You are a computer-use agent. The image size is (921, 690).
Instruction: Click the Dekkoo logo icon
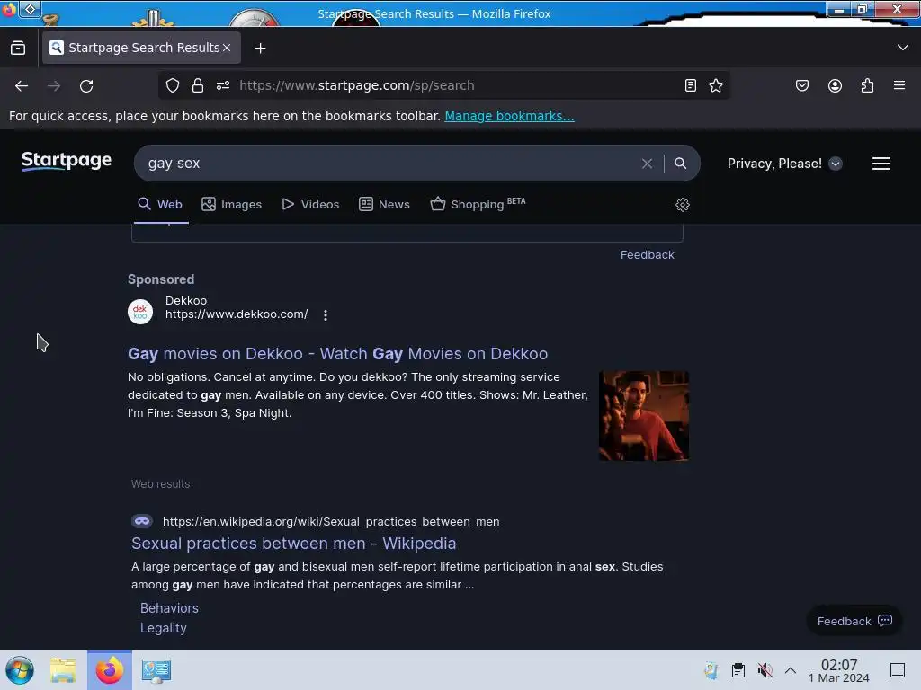click(x=140, y=312)
